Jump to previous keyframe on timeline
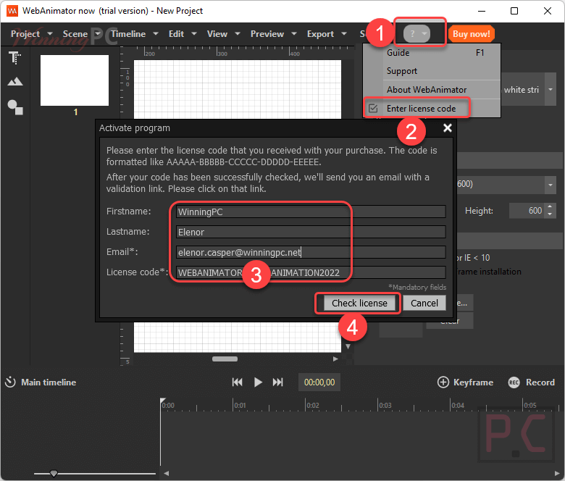Screen dimensions: 565x481 (237, 382)
